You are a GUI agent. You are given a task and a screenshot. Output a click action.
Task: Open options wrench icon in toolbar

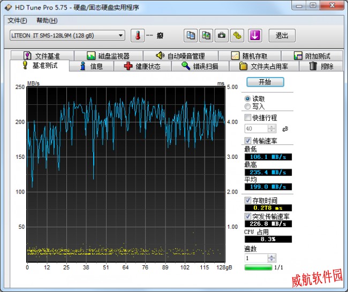pos(237,35)
